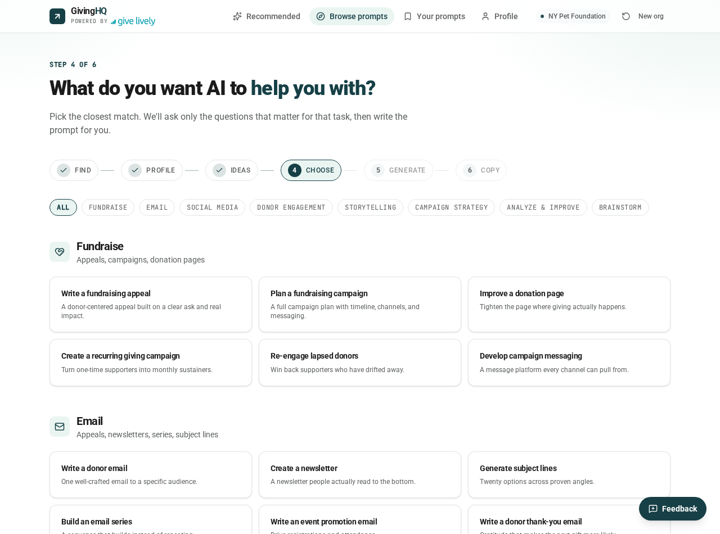
Task: Click the Give Lively logo
Action: (x=133, y=21)
